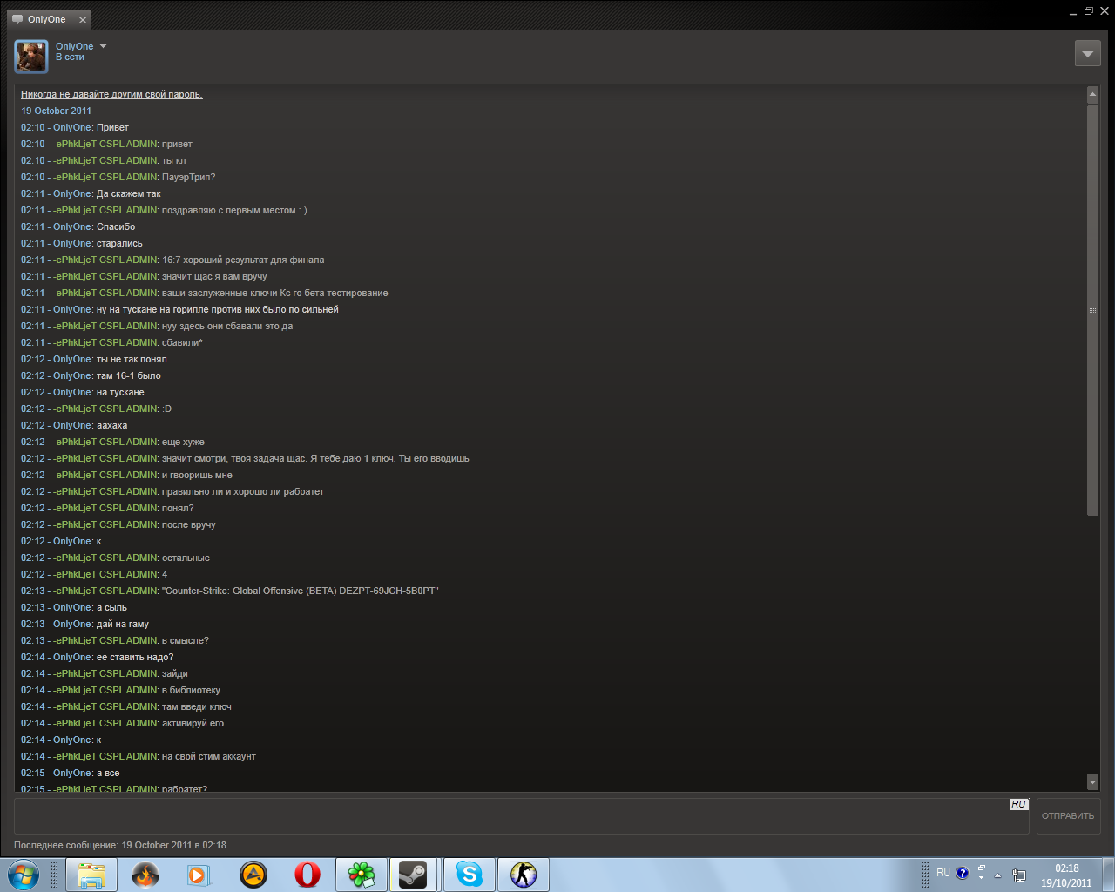Click the language bar restore icon
This screenshot has width=1115, height=892.
click(982, 868)
